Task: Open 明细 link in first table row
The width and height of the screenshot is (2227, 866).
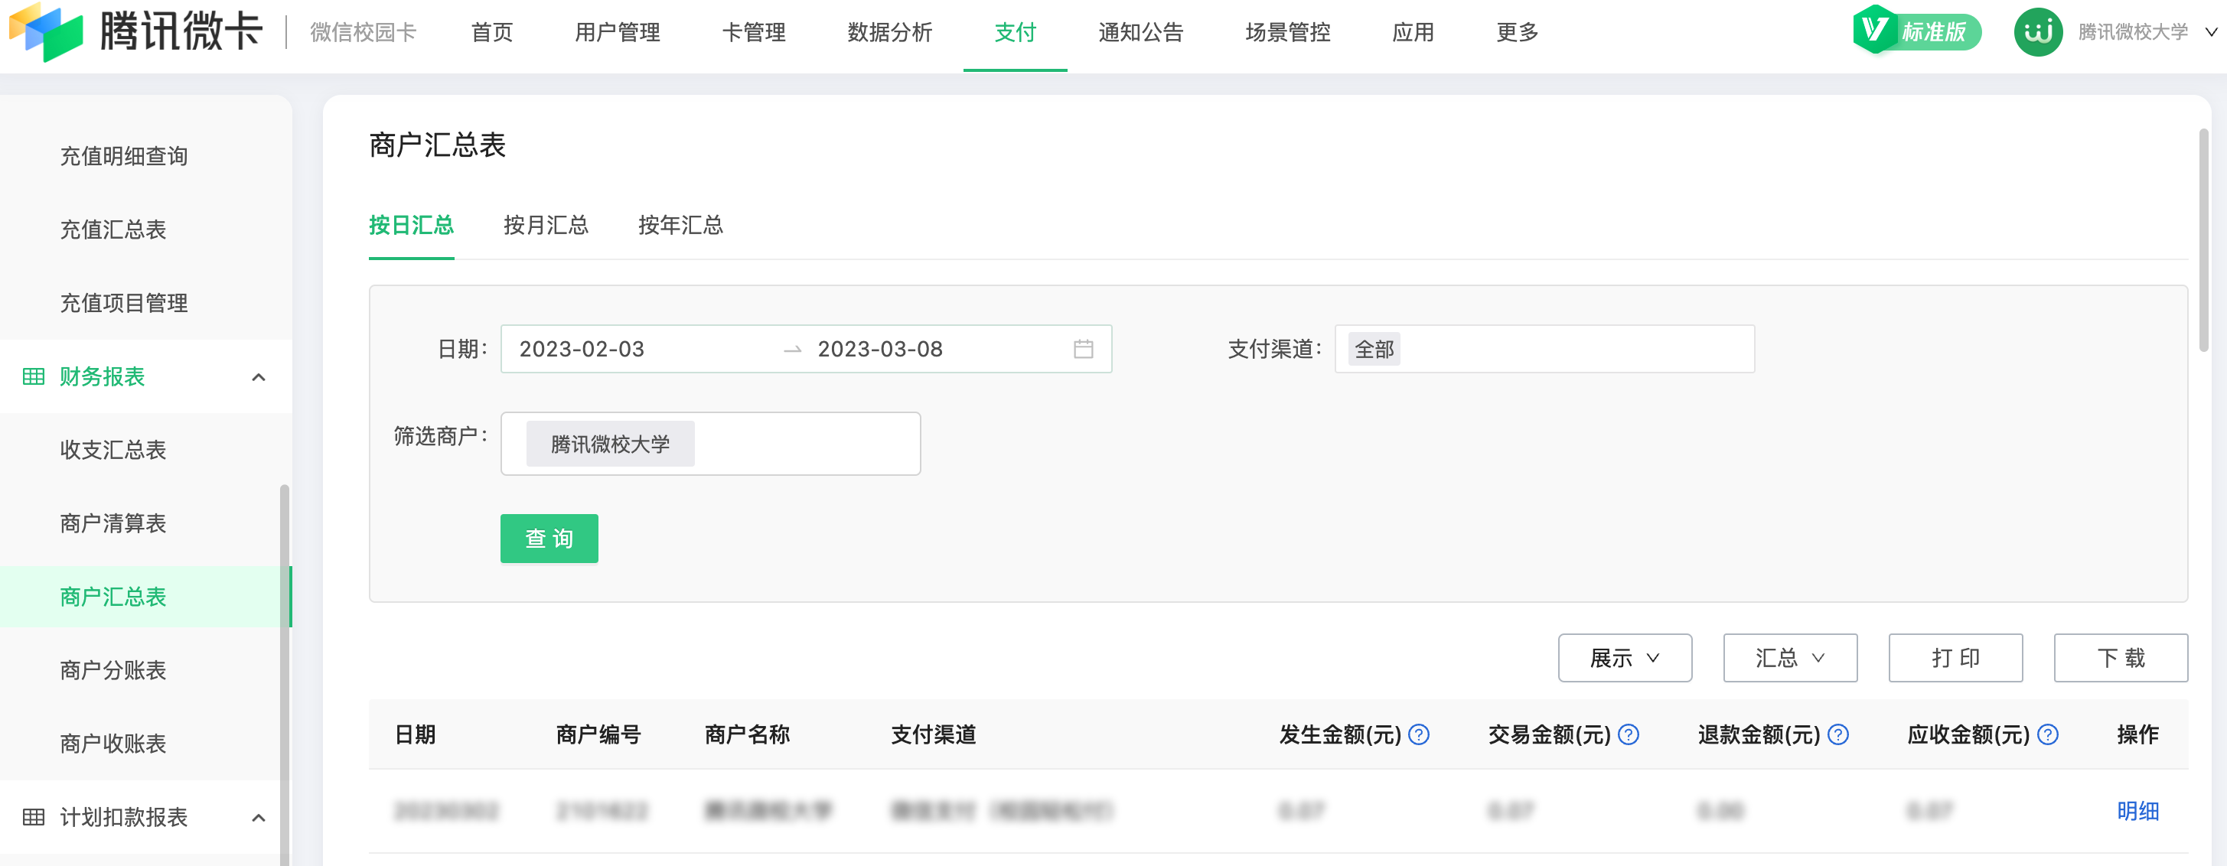Action: click(2137, 812)
